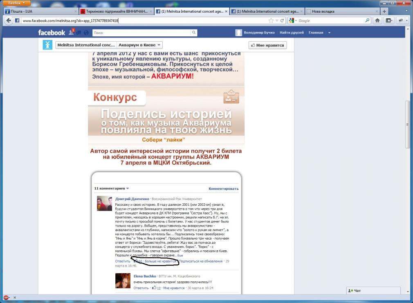Open the list all tabs arrow

(x=407, y=11)
